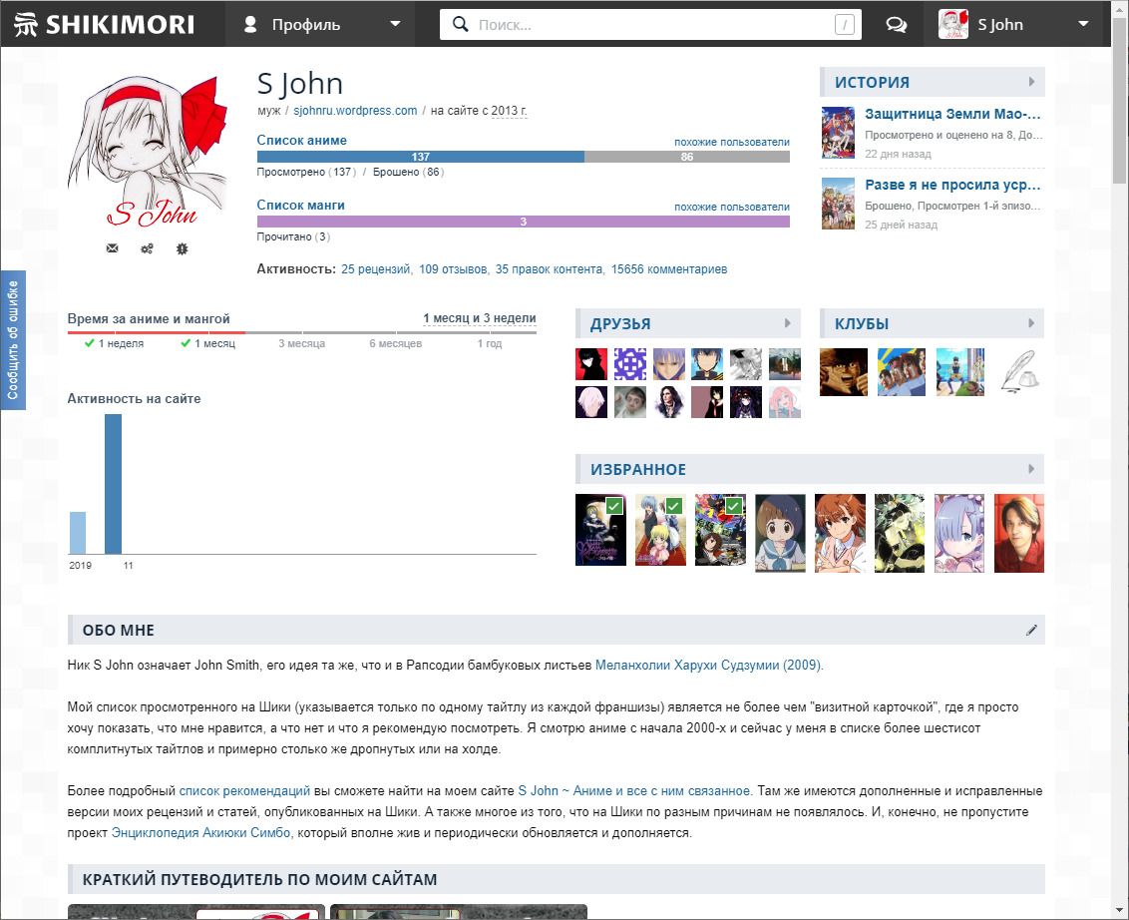
Task: Open the chat bubbles icon in the header
Action: (x=897, y=25)
